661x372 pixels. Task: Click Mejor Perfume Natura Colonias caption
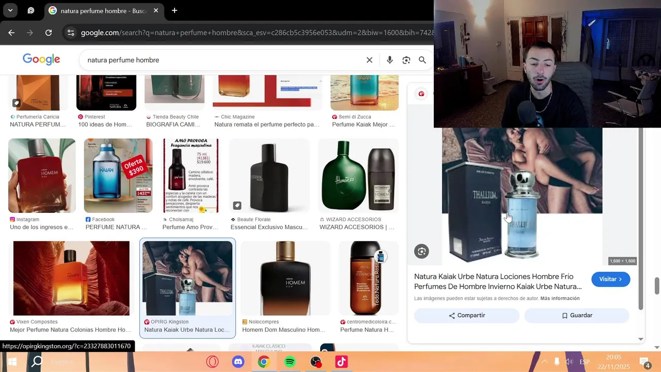(x=70, y=330)
